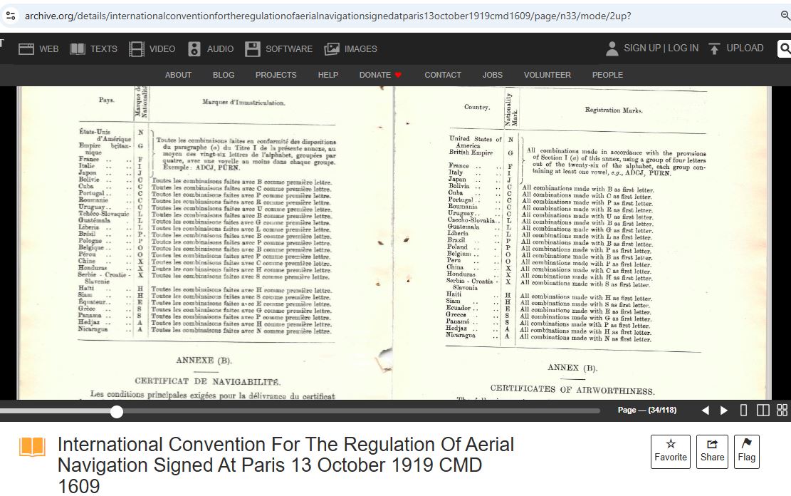Click the browser address bar URL

click(328, 16)
